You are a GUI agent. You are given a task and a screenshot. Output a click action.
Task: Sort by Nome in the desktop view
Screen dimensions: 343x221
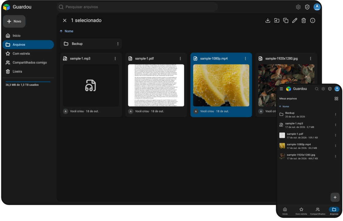pyautogui.click(x=67, y=31)
